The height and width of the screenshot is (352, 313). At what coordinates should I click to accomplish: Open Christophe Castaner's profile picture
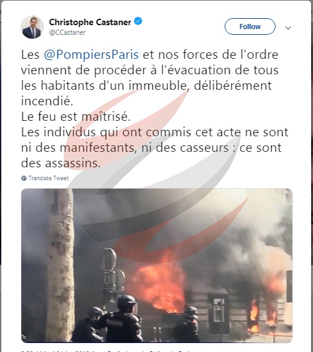pos(32,27)
